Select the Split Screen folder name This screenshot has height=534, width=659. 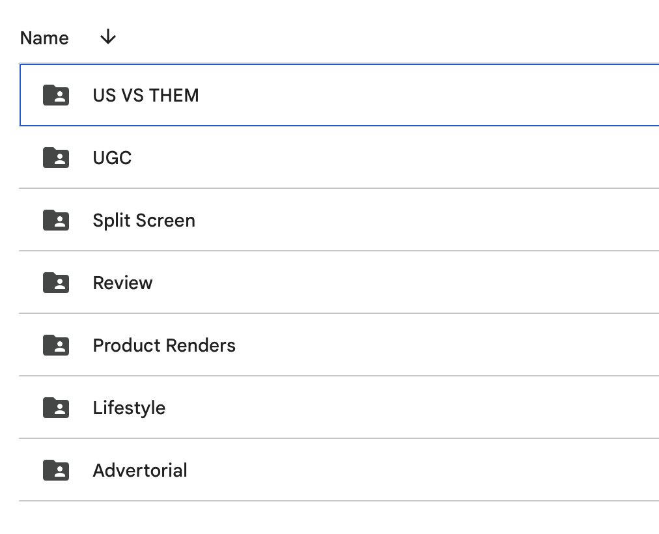(x=144, y=221)
